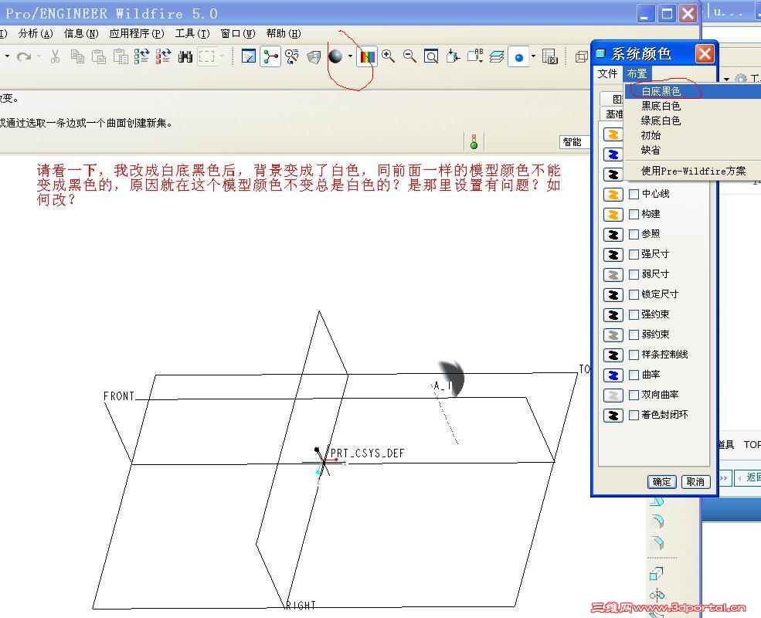Open the 文件 menu in 系统颜色 dialog
Image resolution: width=761 pixels, height=618 pixels.
[607, 73]
